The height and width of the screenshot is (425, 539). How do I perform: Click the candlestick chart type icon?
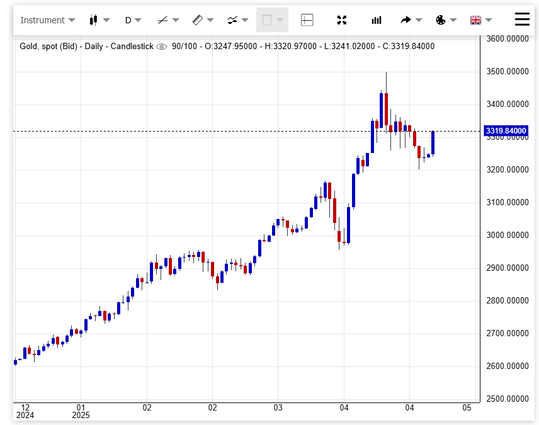coord(94,20)
